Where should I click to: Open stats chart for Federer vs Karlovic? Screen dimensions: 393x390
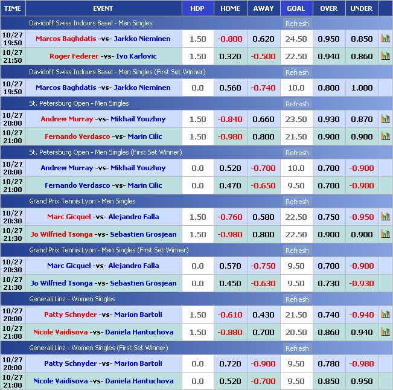[x=385, y=56]
